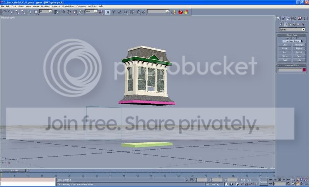309x187 pixels.
Task: Select the Geometry category icon
Action: [x=281, y=24]
